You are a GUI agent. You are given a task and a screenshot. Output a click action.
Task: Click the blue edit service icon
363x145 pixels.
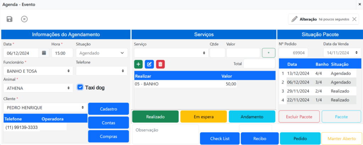click(x=149, y=64)
